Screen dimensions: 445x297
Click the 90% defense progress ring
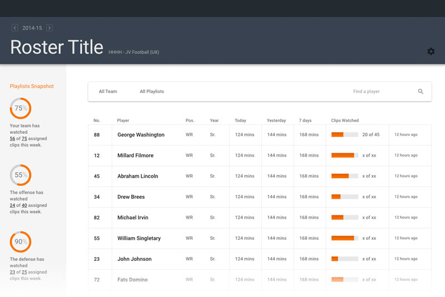pyautogui.click(x=21, y=241)
